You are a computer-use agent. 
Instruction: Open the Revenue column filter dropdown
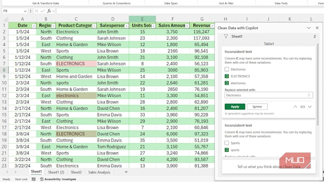click(212, 26)
